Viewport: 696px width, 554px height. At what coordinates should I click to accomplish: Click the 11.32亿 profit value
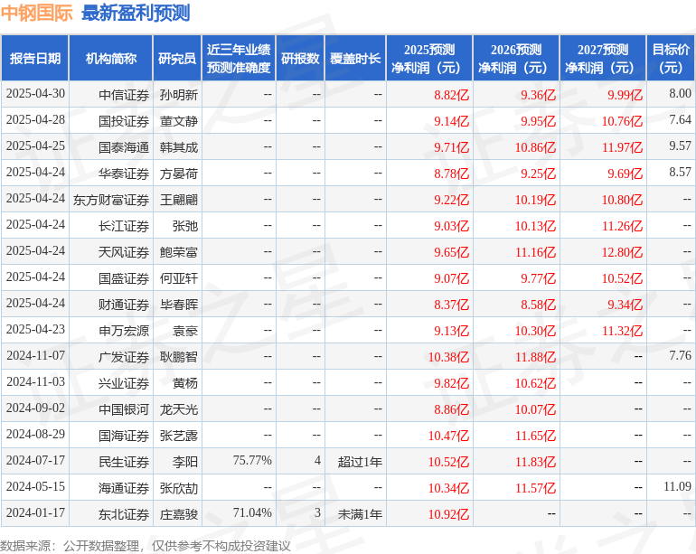pyautogui.click(x=622, y=331)
